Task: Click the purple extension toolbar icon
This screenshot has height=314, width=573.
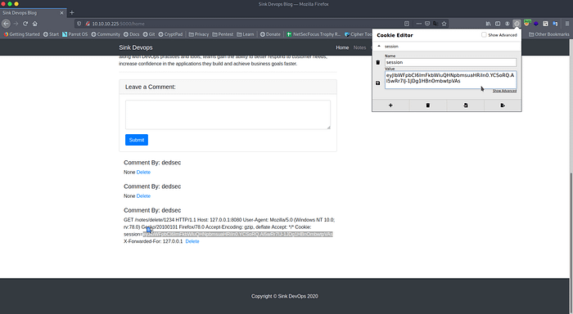Action: (x=536, y=24)
